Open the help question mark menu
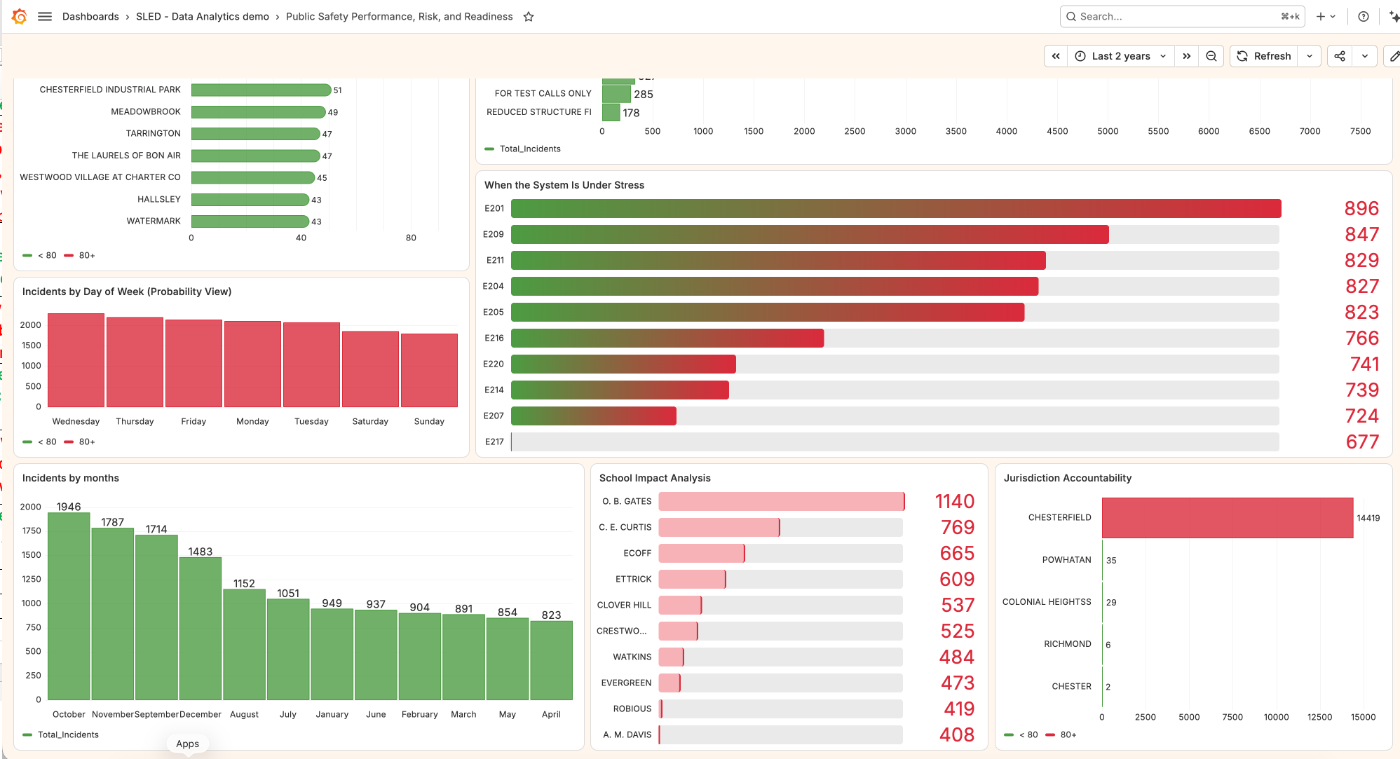1400x759 pixels. (1364, 16)
